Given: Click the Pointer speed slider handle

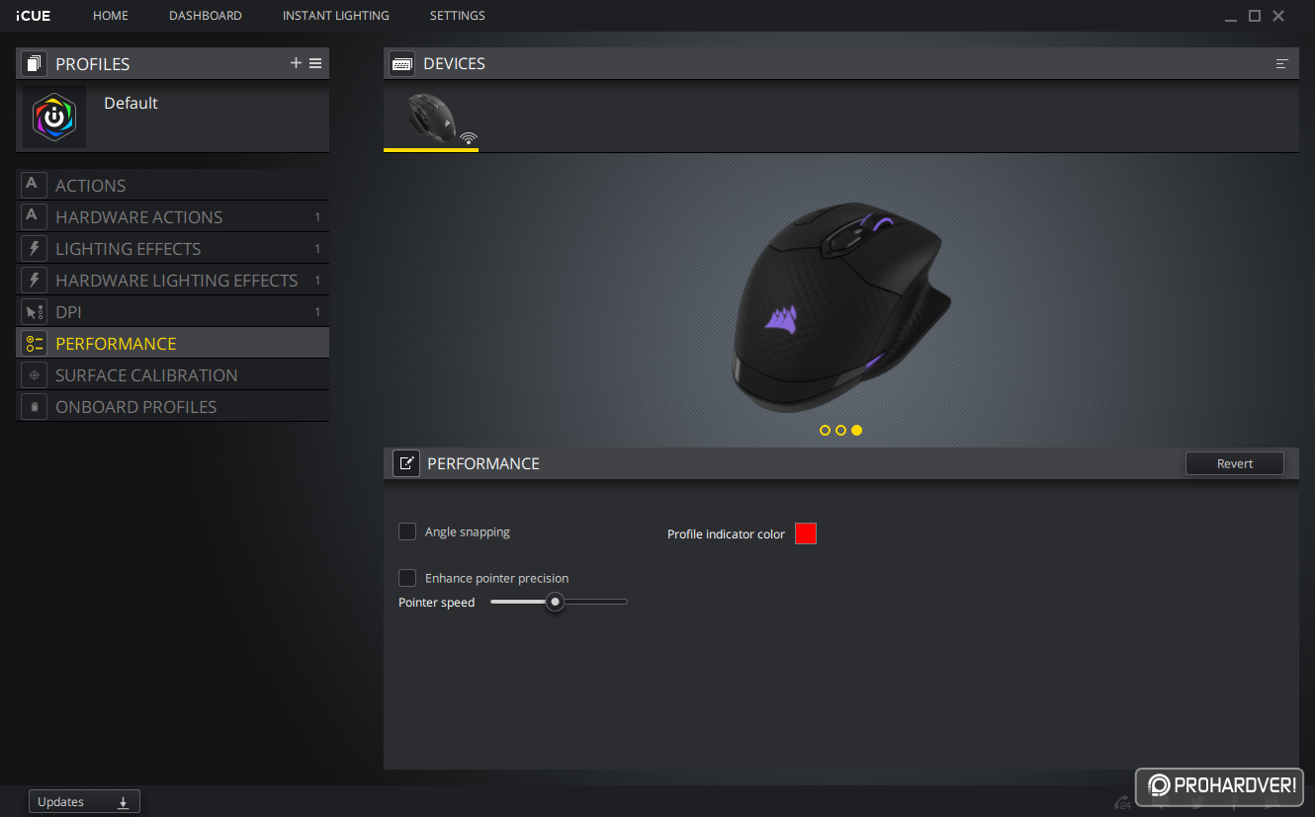Looking at the screenshot, I should coord(556,602).
